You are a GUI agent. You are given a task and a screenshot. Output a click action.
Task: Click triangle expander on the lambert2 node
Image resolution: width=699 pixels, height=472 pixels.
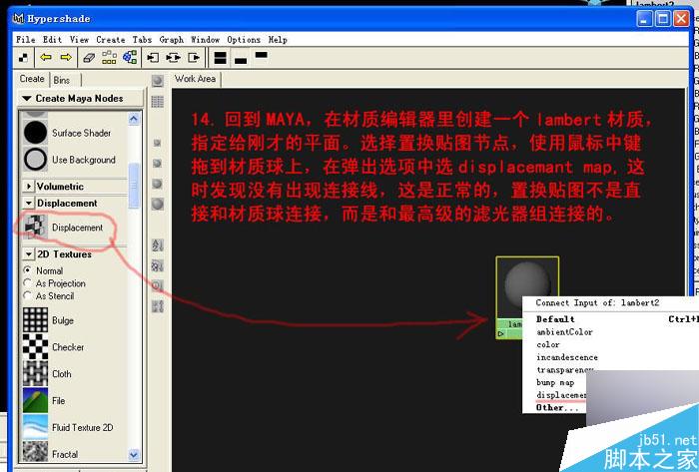tap(501, 333)
